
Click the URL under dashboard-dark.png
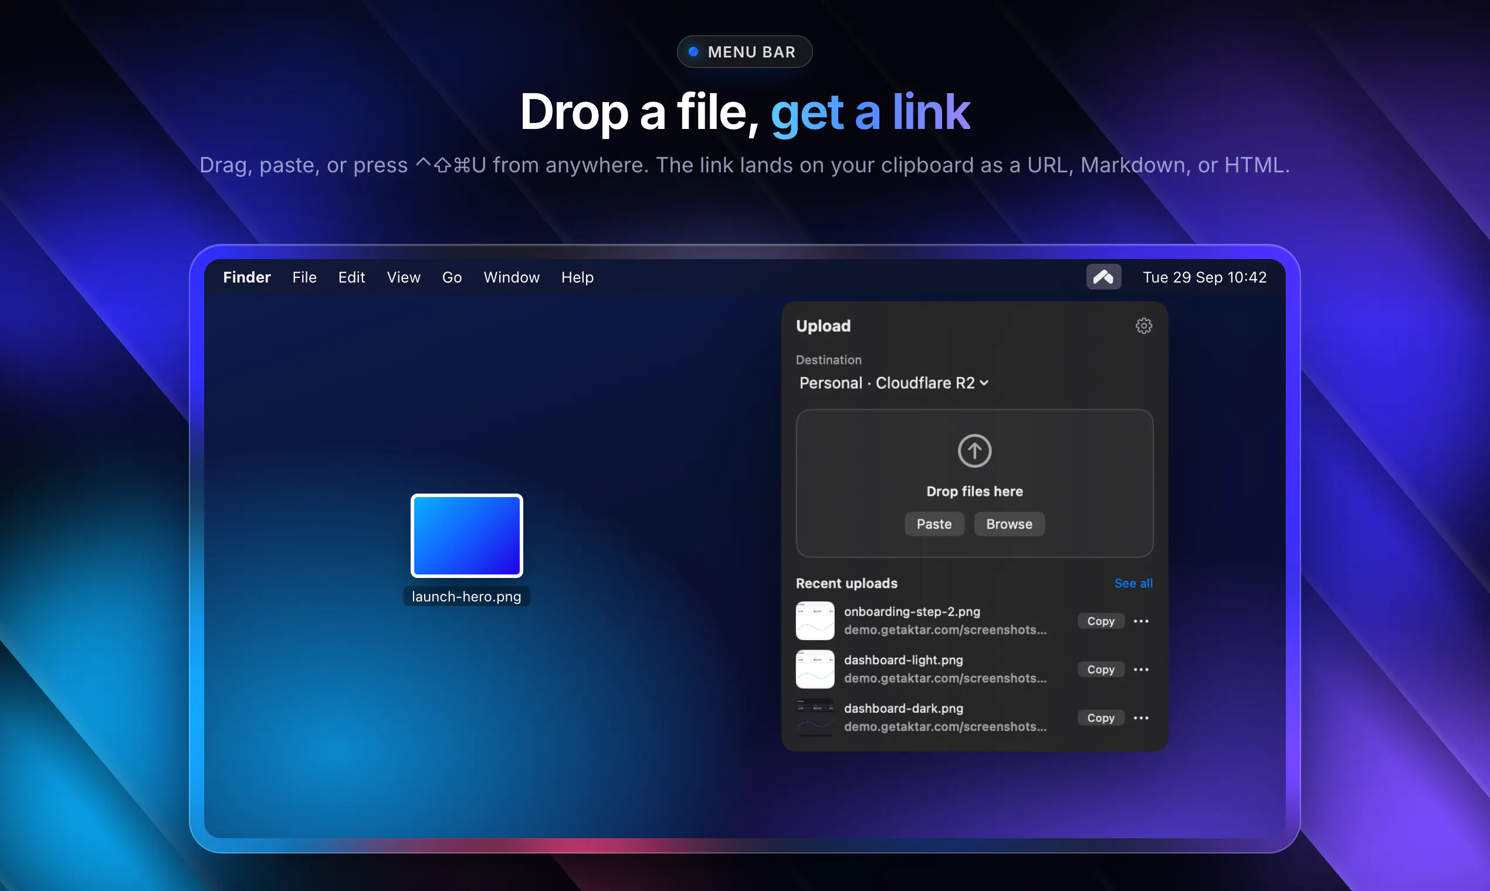(944, 726)
